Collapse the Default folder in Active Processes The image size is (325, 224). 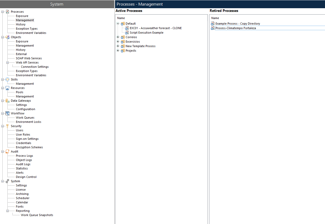pyautogui.click(x=118, y=23)
